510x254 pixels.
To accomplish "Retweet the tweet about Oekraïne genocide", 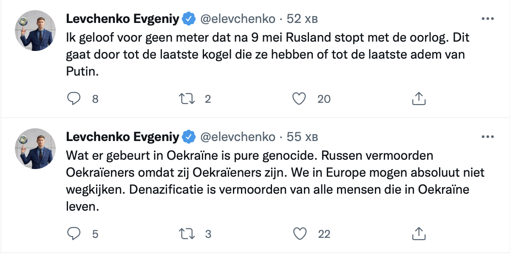I will (x=187, y=233).
